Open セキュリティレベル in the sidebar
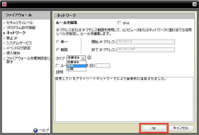 pos(20,23)
